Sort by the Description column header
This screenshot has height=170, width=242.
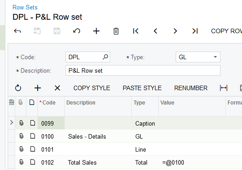(x=98, y=106)
